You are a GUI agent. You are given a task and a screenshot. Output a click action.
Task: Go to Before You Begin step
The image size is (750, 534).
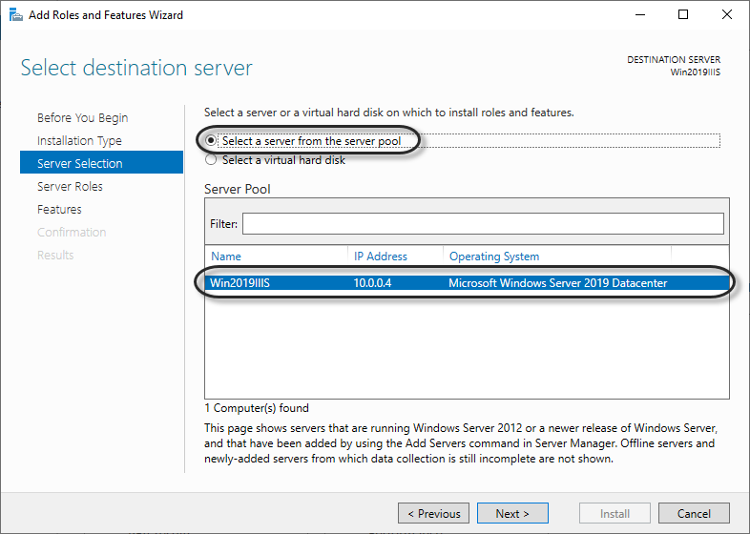83,117
